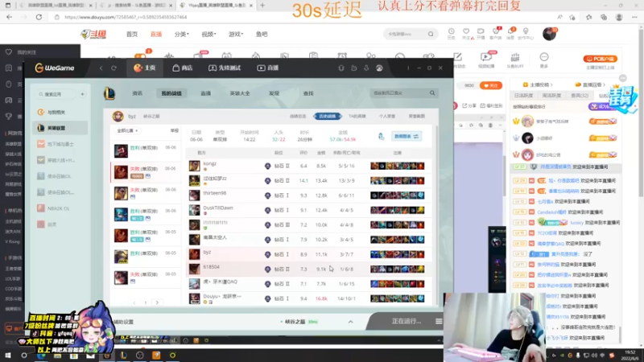Switch to 周活跃度 tab in Douyu ranking
This screenshot has width=644, height=362.
551,96
